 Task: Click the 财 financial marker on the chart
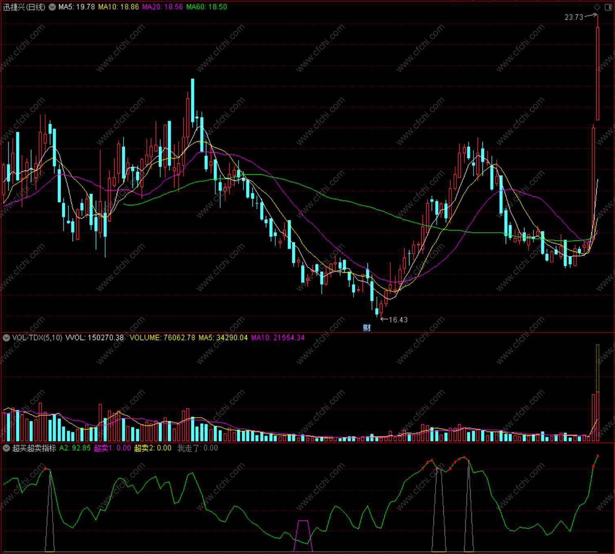(367, 327)
